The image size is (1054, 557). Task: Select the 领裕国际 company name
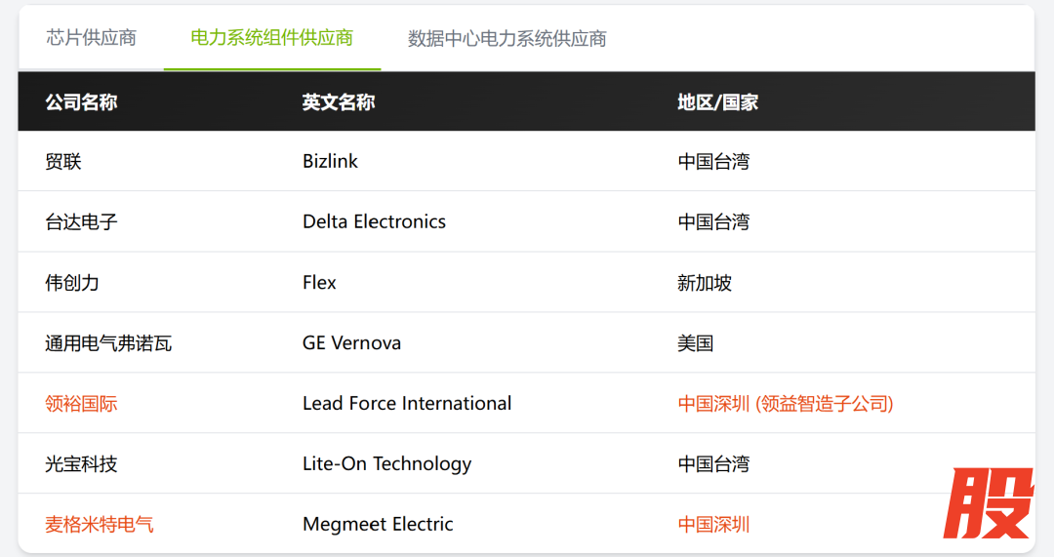click(x=81, y=403)
